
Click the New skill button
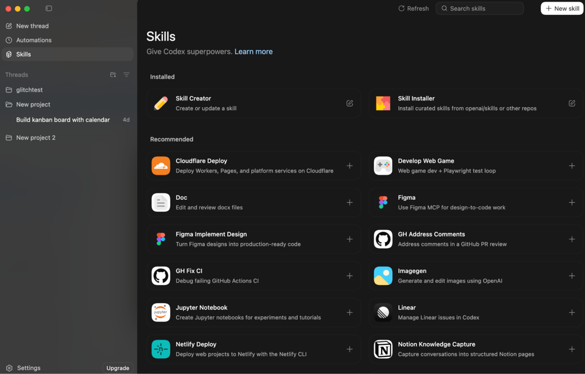pyautogui.click(x=562, y=8)
